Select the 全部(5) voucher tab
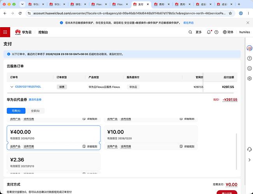The height and width of the screenshot is (194, 253). click(x=35, y=111)
